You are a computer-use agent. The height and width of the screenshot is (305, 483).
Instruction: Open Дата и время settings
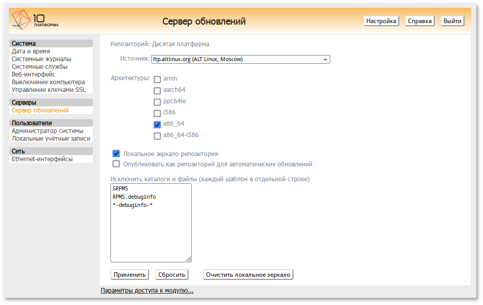tap(31, 51)
